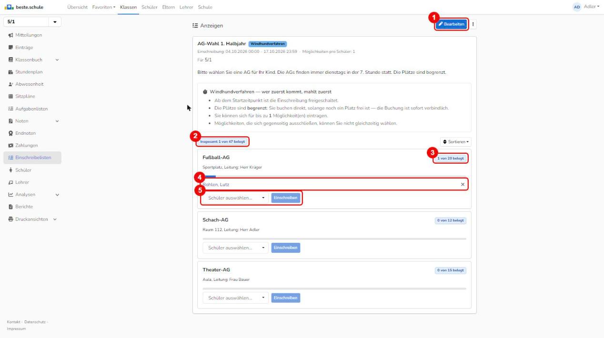Image resolution: width=604 pixels, height=338 pixels.
Task: Open the Favoriten dropdown in top navigation
Action: point(104,7)
